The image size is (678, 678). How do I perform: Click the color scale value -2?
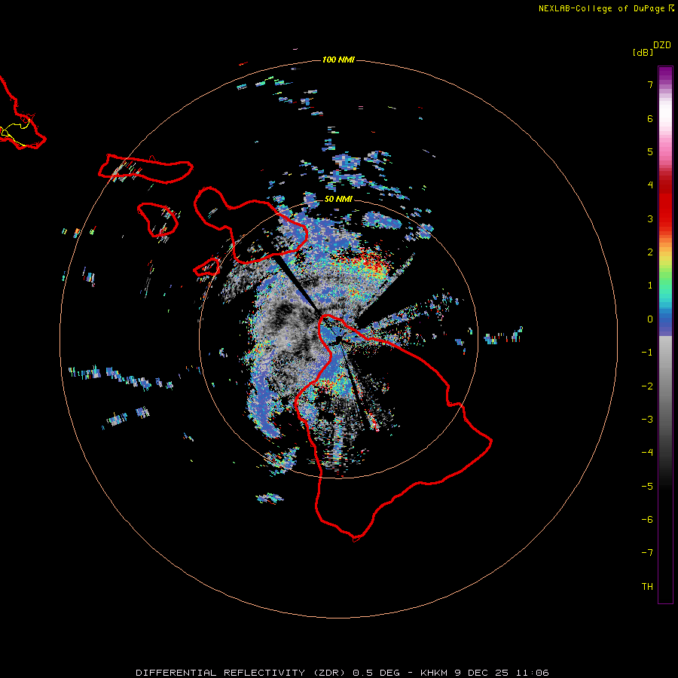click(x=647, y=386)
